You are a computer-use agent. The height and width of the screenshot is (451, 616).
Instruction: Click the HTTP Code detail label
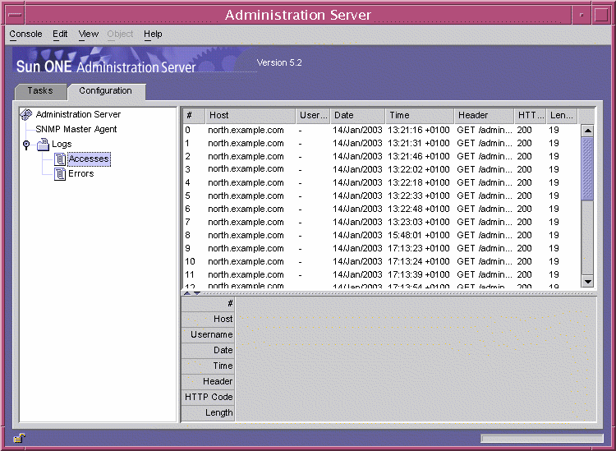click(x=209, y=397)
